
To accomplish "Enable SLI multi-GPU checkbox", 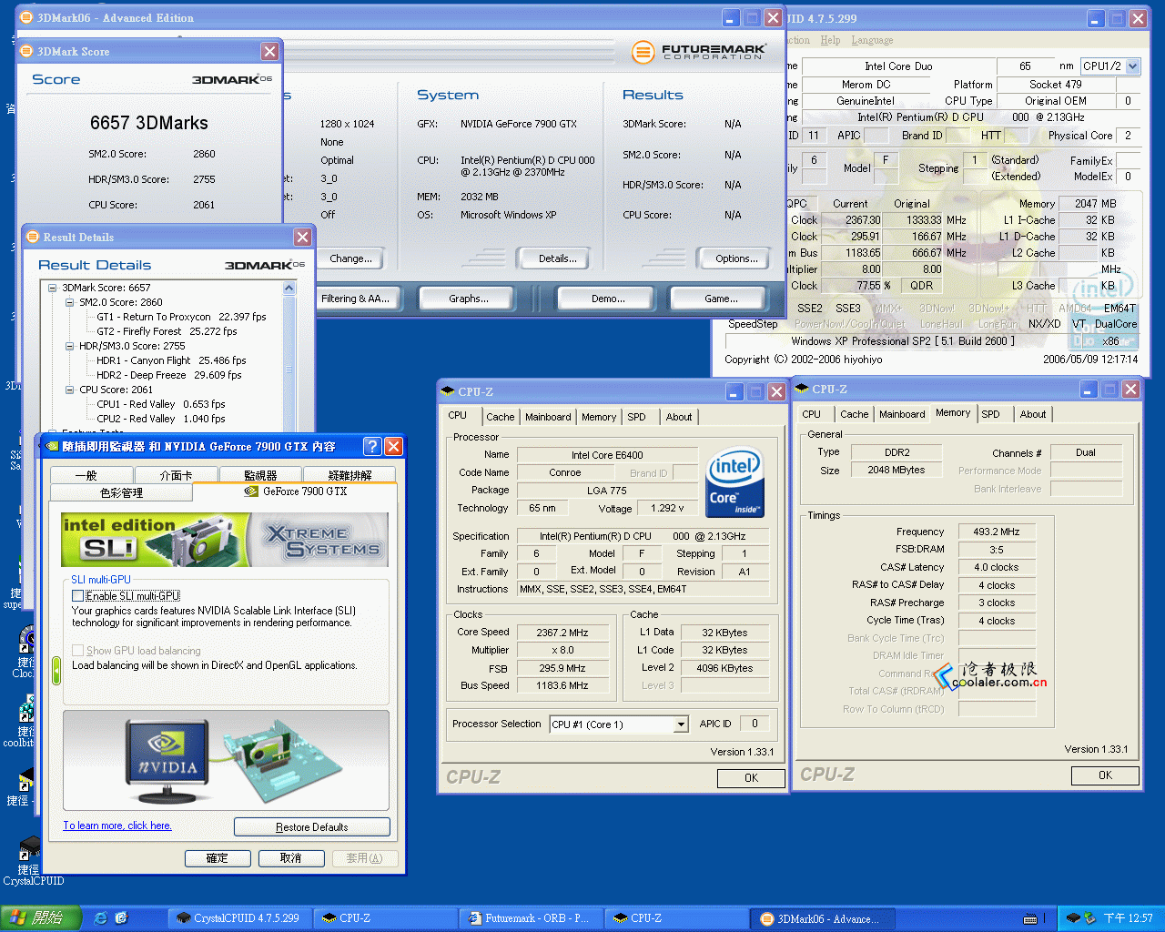I will [x=78, y=595].
